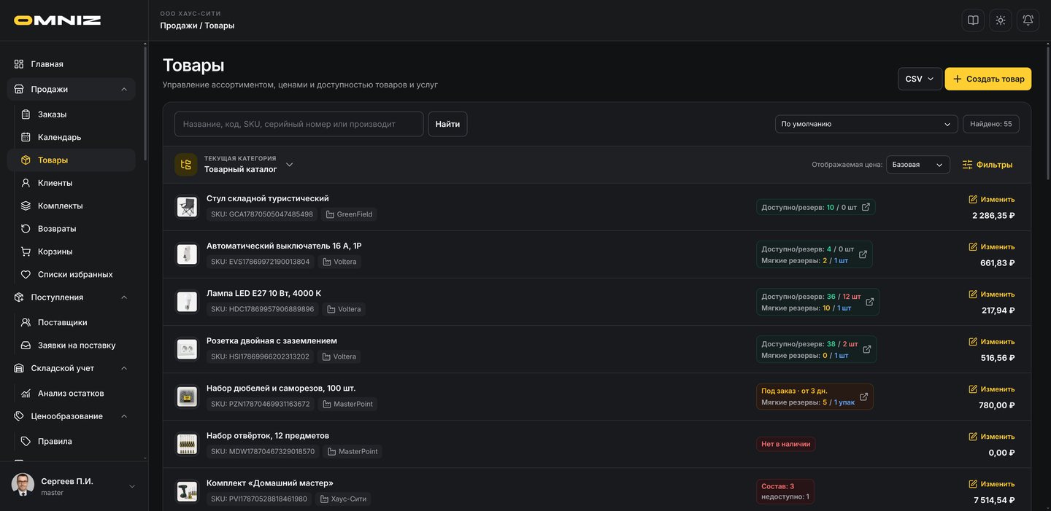The width and height of the screenshot is (1051, 511).
Task: Click the thumbnail of Стул складной туристический
Action: coord(187,207)
